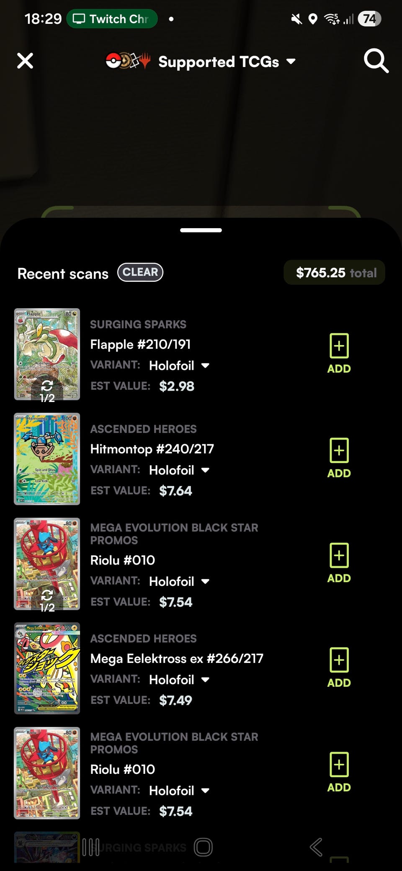Change Hitmontop's Holofoil variant
Viewport: 402px width, 871px height.
coord(179,470)
